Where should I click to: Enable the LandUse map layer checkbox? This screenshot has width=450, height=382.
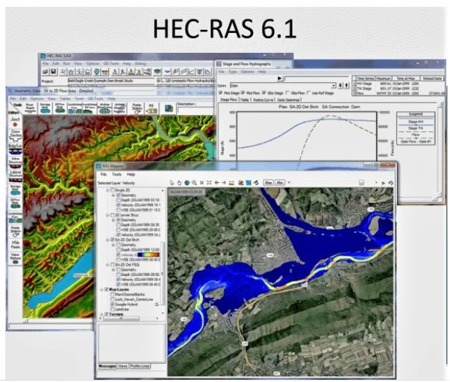coord(113,310)
